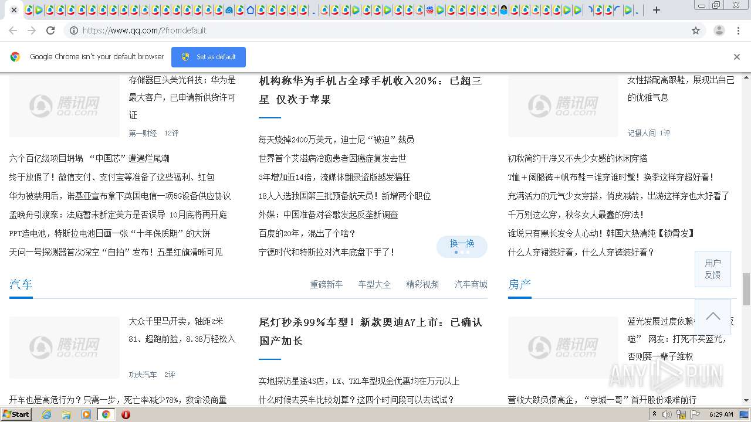This screenshot has width=751, height=422.
Task: Open the high heels styling article
Action: [x=681, y=89]
